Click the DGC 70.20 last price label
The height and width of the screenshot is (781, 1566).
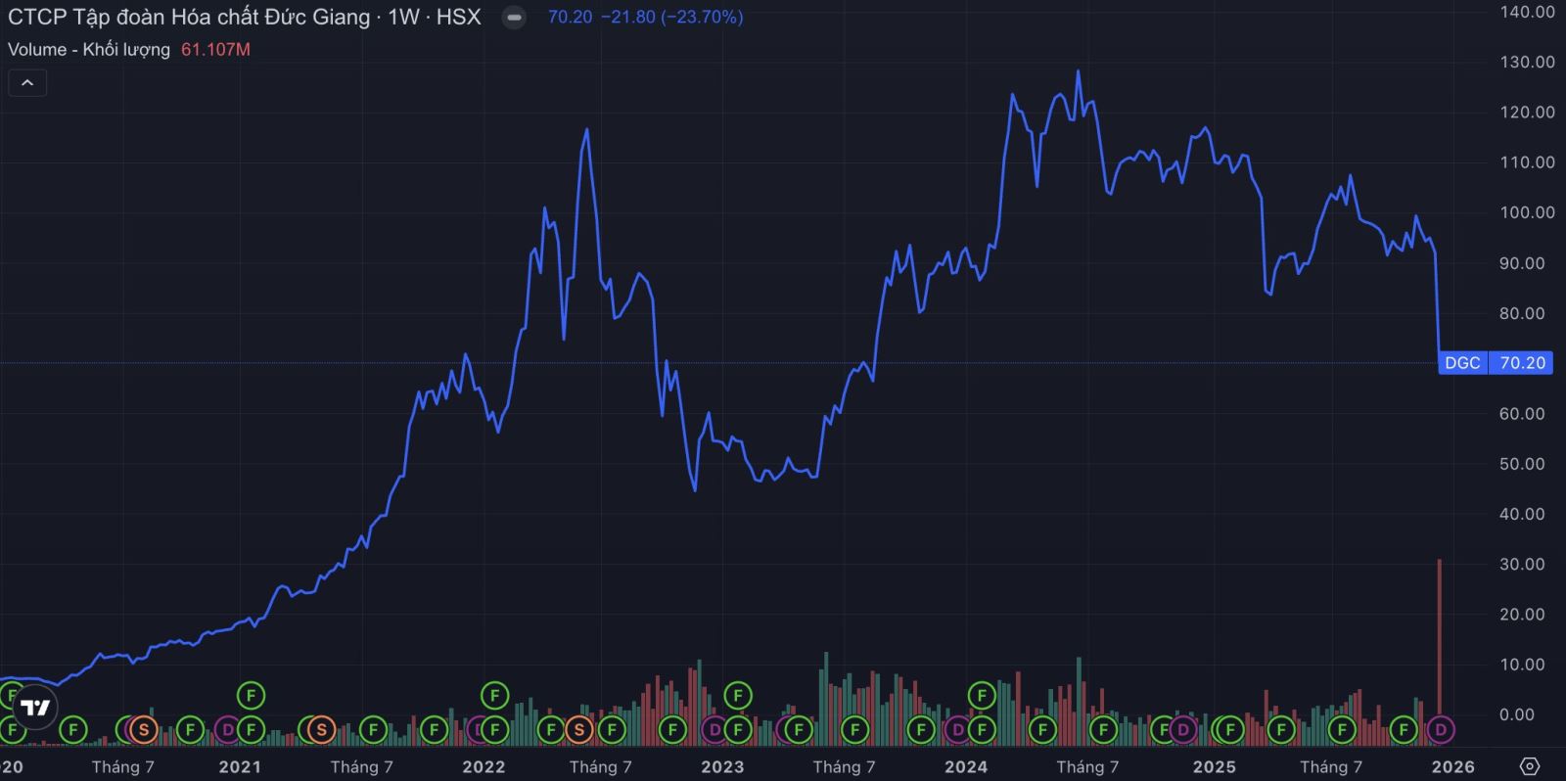pos(1496,363)
